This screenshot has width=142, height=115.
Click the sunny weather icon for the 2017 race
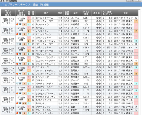(x=17, y=24)
